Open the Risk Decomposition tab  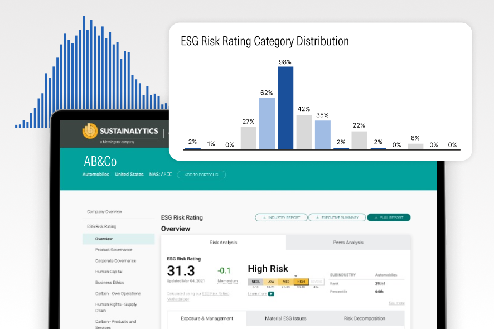click(x=365, y=318)
